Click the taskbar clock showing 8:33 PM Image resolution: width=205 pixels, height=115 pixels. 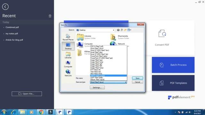point(197,112)
